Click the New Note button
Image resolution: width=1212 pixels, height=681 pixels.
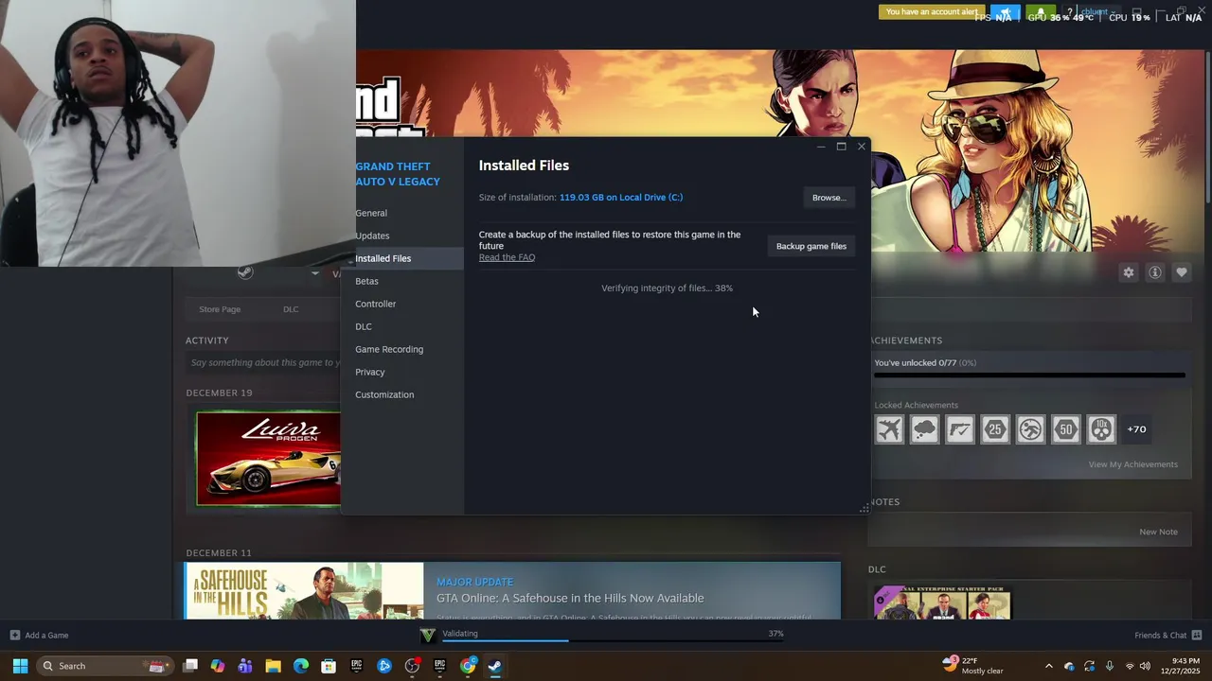tap(1159, 532)
